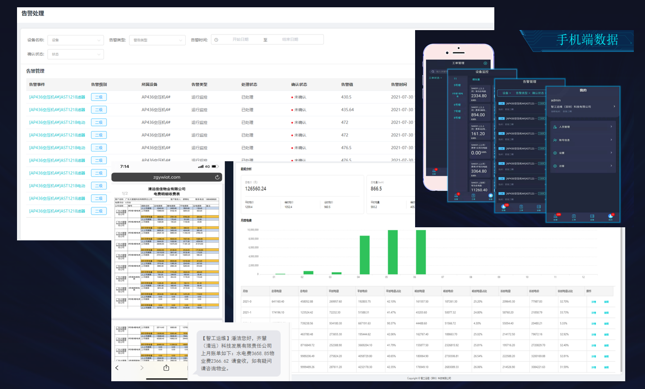Click the 告警时间 column header
Image resolution: width=645 pixels, height=389 pixels.
click(x=399, y=85)
